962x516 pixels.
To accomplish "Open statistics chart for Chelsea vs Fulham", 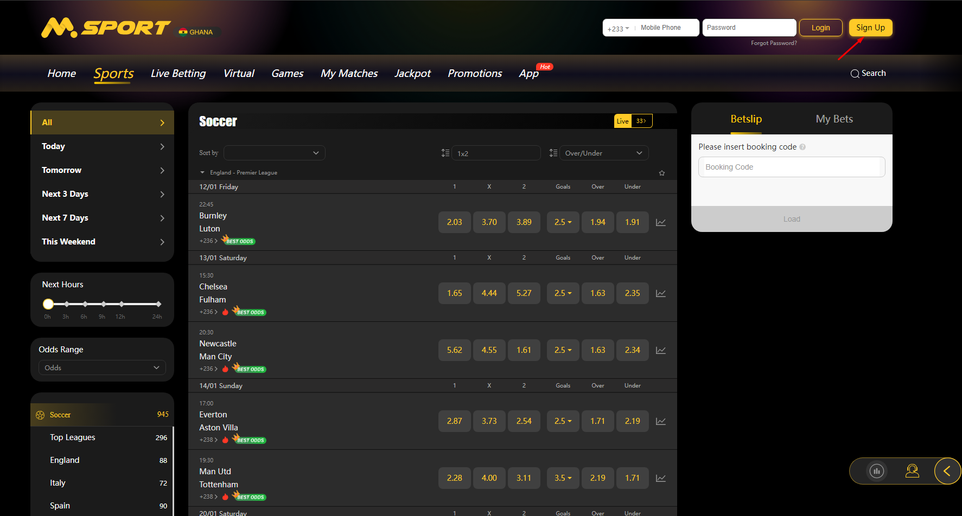I will (x=660, y=293).
